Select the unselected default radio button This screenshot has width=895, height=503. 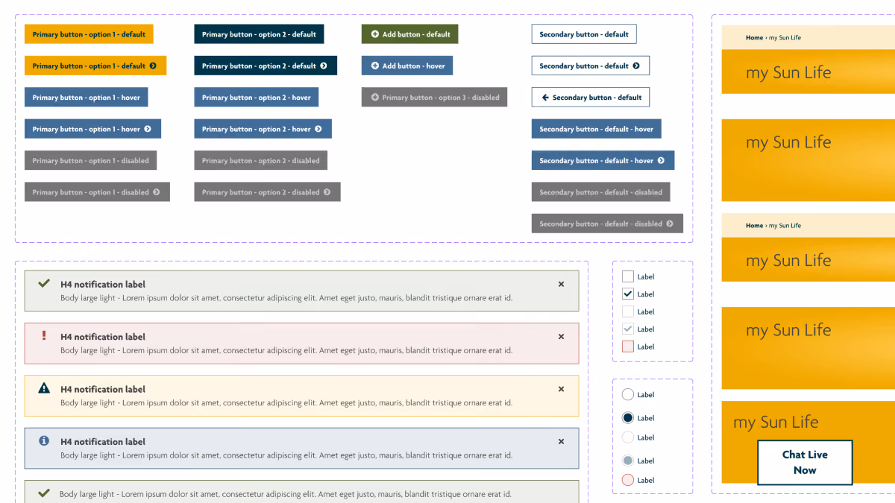tap(628, 394)
